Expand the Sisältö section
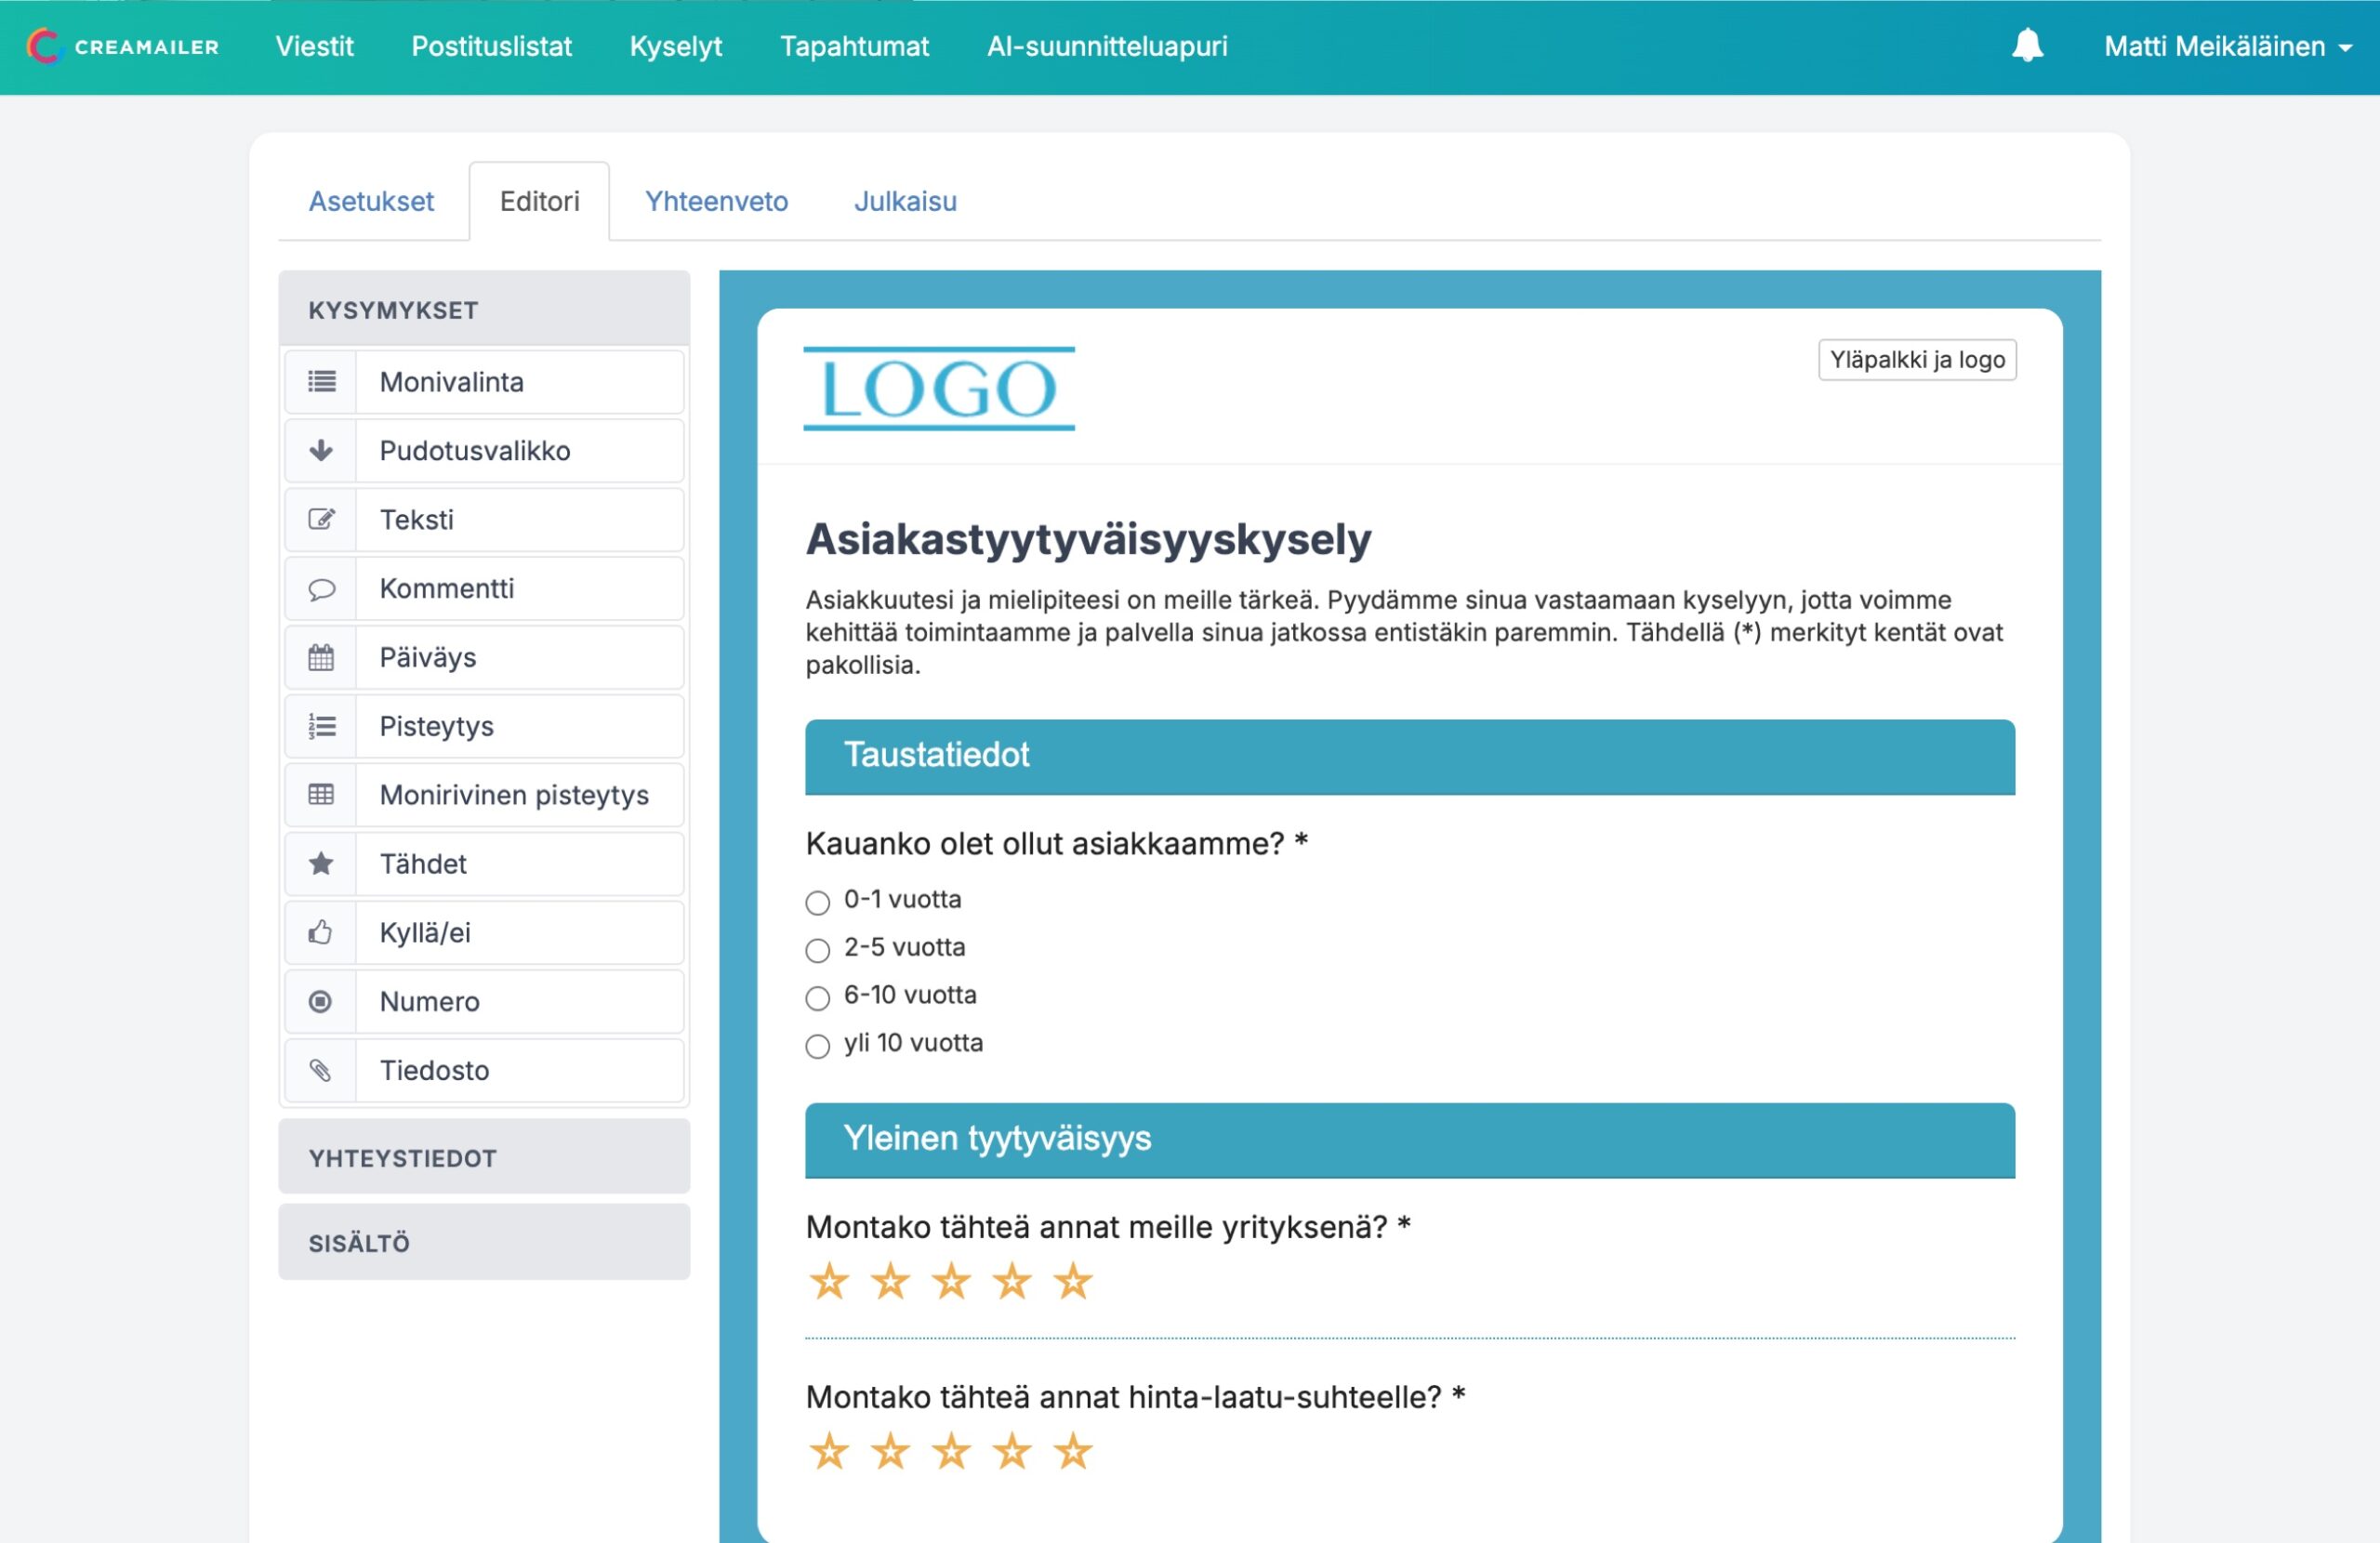The height and width of the screenshot is (1543, 2380). tap(484, 1243)
